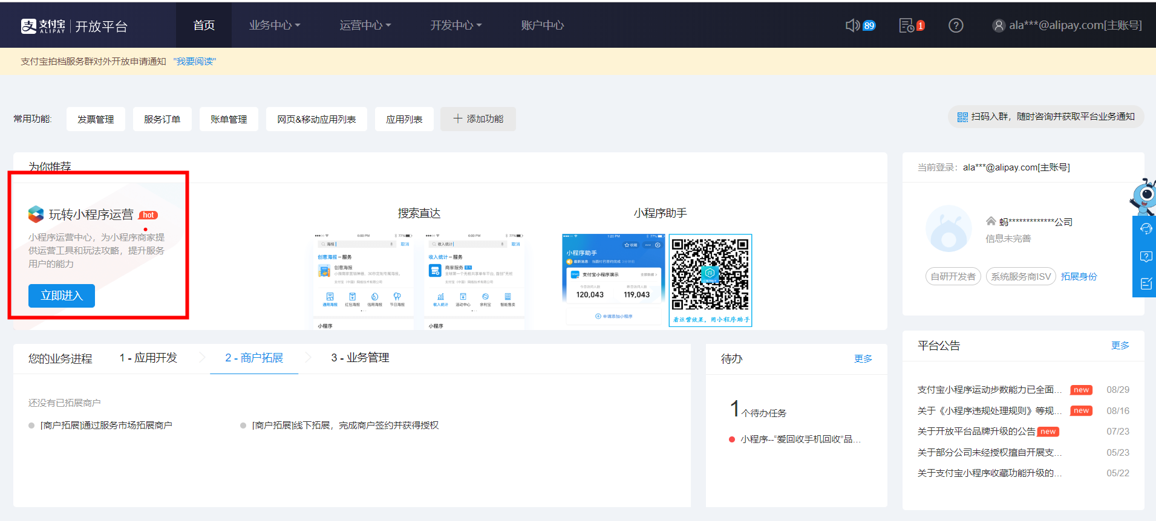Click the 立即进入 blue button
Image resolution: width=1156 pixels, height=521 pixels.
coord(62,296)
